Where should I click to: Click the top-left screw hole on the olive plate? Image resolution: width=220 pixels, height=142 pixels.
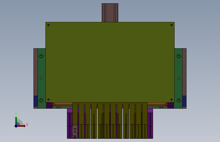[x=48, y=25]
